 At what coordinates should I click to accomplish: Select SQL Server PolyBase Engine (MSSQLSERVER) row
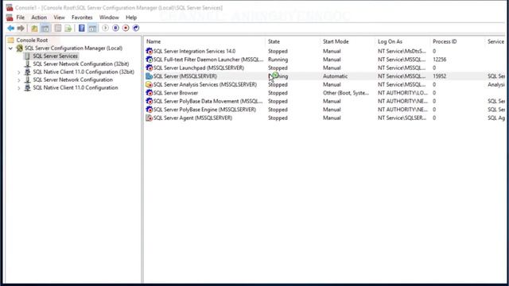click(x=324, y=110)
